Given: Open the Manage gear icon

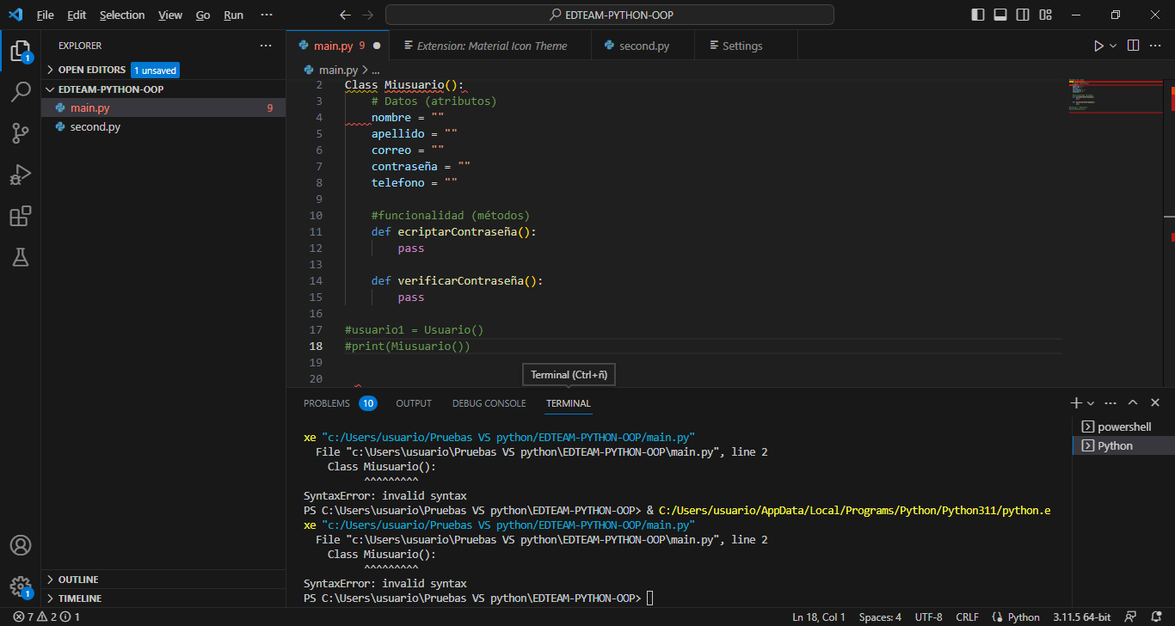Looking at the screenshot, I should coord(21,586).
